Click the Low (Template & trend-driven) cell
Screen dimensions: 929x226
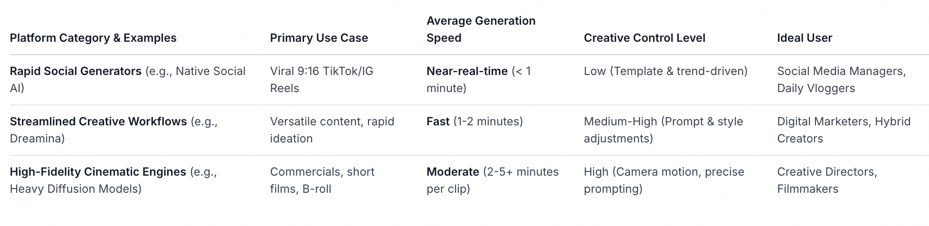point(665,71)
